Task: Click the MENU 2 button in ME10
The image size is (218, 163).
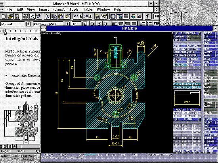Action: 180,110
